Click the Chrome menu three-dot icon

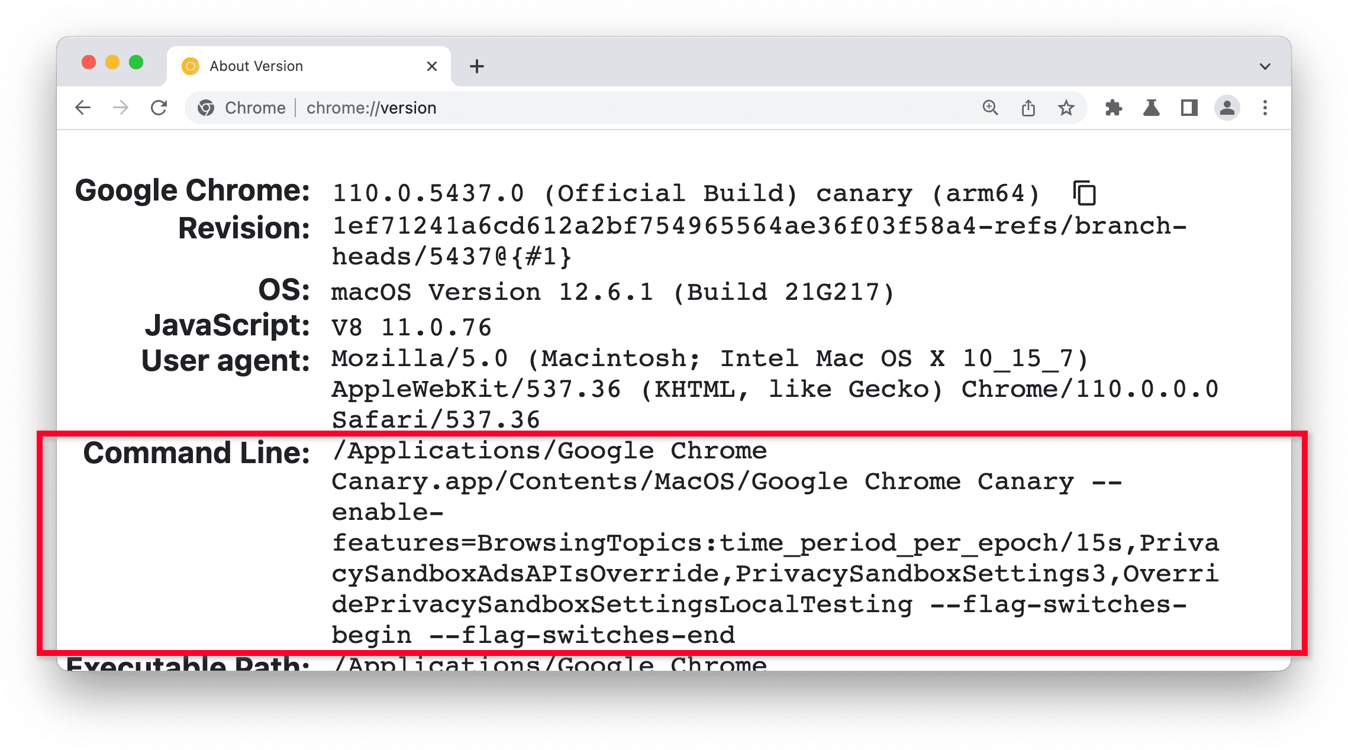(x=1265, y=107)
